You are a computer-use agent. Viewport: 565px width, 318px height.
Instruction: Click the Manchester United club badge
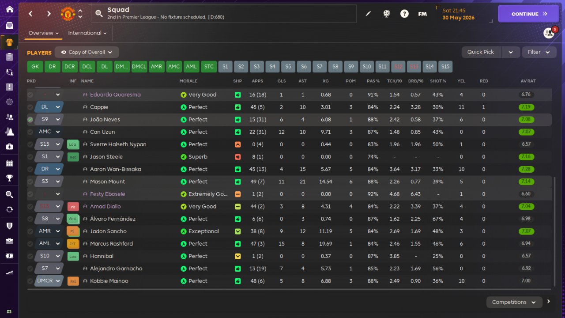tap(68, 14)
